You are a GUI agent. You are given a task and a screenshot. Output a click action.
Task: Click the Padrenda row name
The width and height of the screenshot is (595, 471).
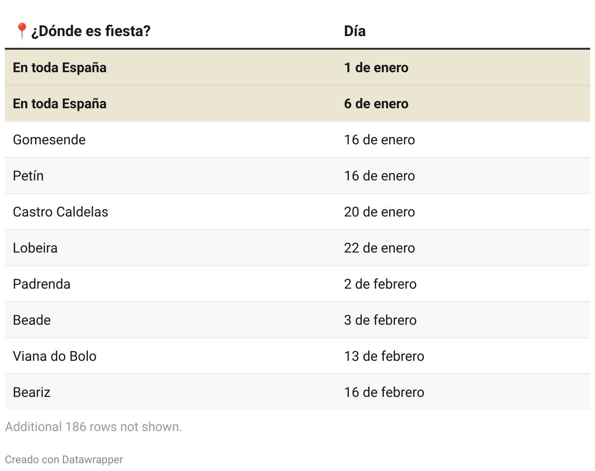(41, 284)
